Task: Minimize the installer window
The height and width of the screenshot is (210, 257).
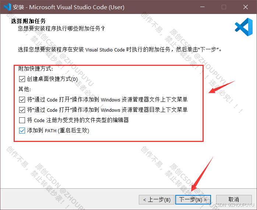Action: [203, 7]
